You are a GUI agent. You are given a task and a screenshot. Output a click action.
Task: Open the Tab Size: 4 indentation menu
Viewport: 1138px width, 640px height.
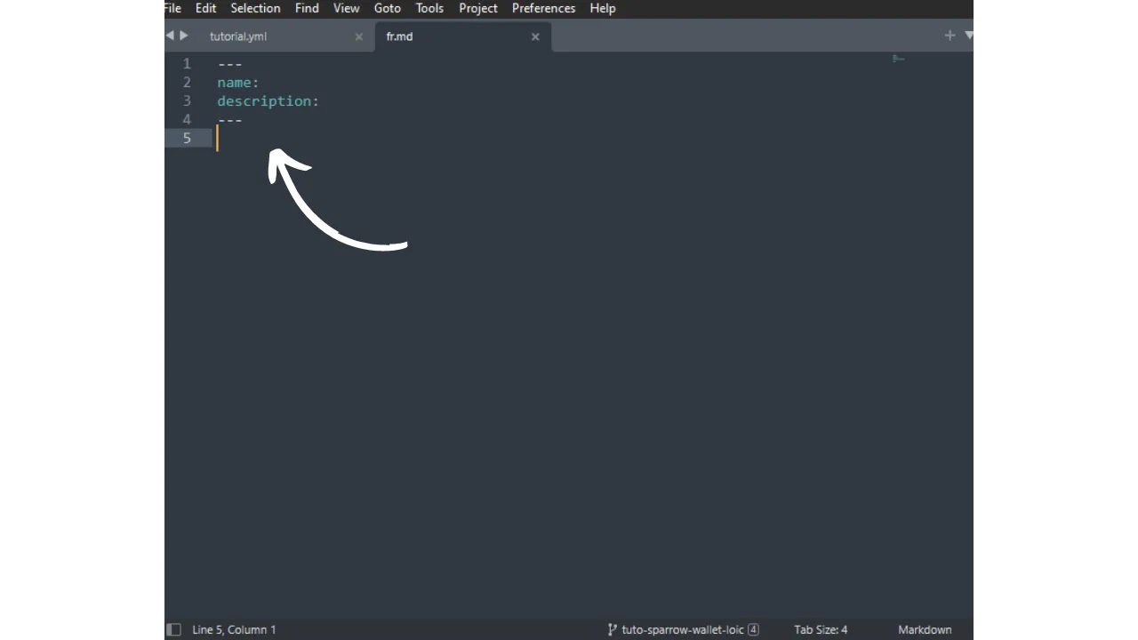pyautogui.click(x=821, y=629)
